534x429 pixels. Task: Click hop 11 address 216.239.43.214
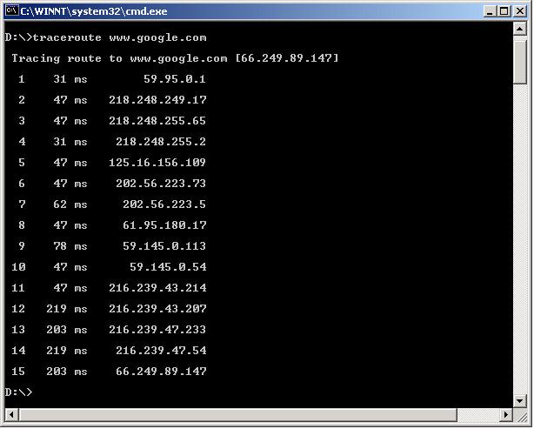pyautogui.click(x=157, y=288)
